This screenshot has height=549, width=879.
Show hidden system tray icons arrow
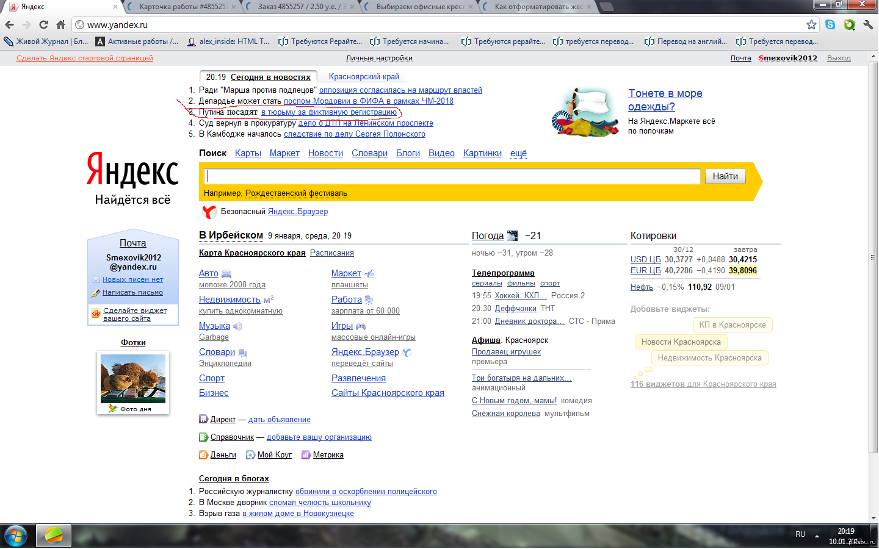[x=817, y=536]
